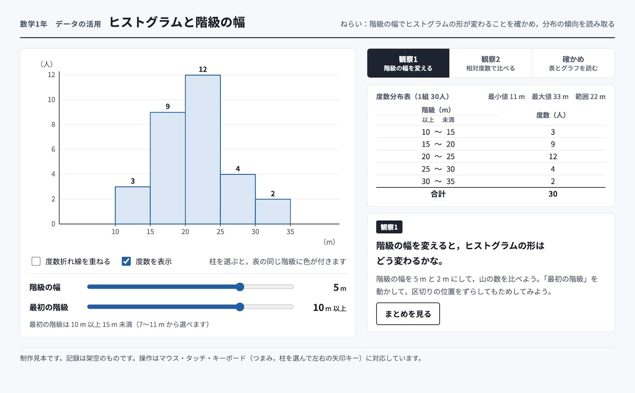Image resolution: width=635 pixels, height=393 pixels.
Task: Click the 階級の幅 slider thumb
Action: pyautogui.click(x=240, y=287)
